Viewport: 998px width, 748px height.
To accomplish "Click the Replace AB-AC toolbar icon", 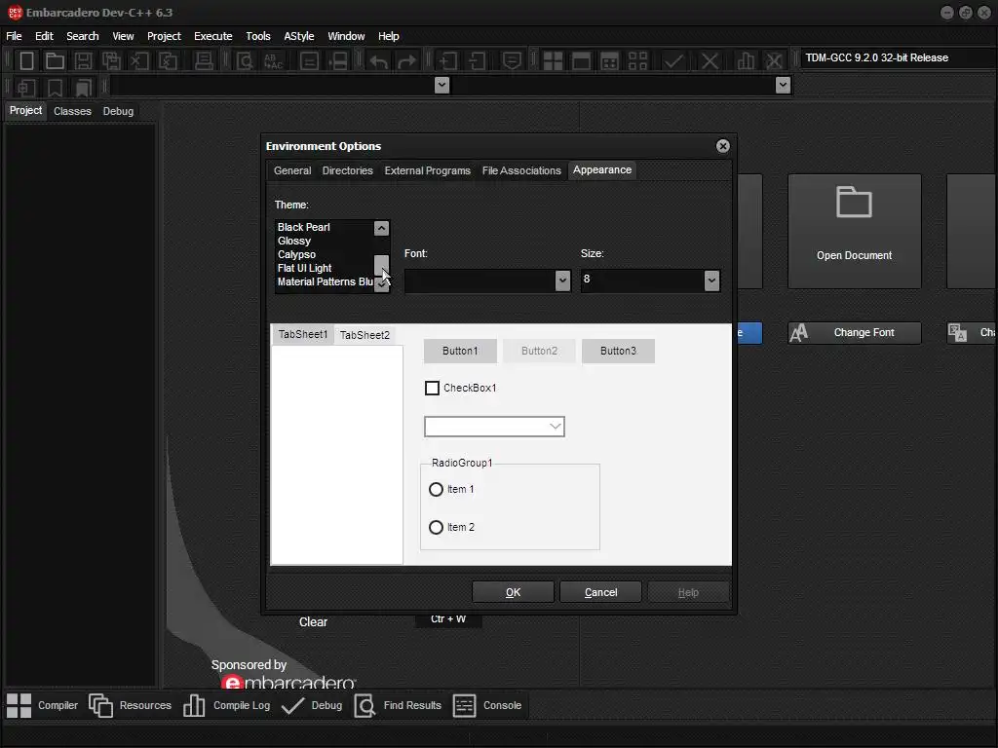I will point(273,61).
